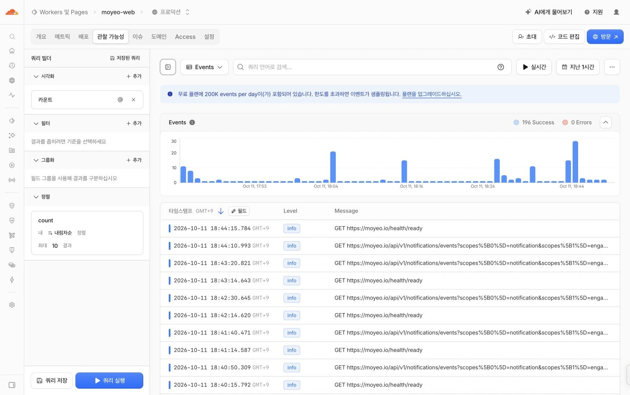Open the 지난 1시간 time range picker
This screenshot has height=395, width=630.
pos(578,67)
